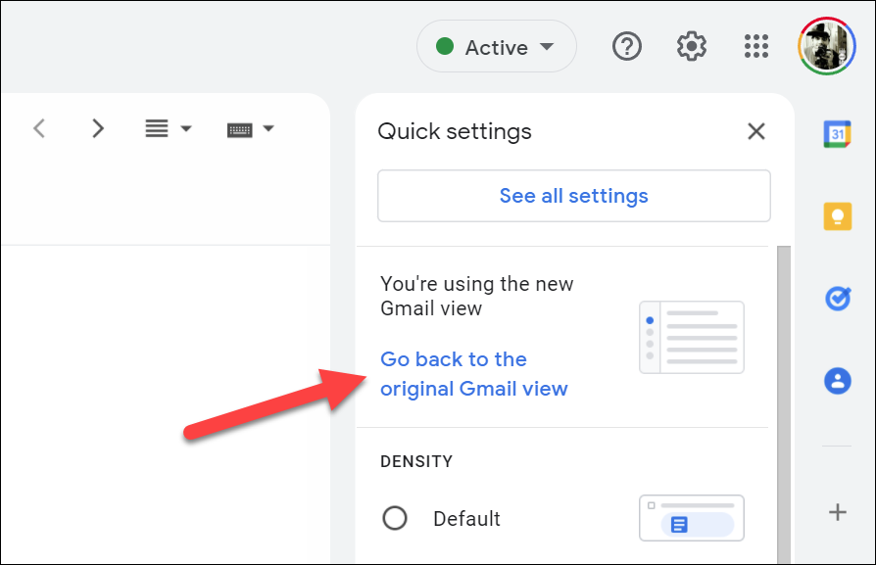This screenshot has height=565, width=876.
Task: Open the Google apps grid
Action: (x=756, y=46)
